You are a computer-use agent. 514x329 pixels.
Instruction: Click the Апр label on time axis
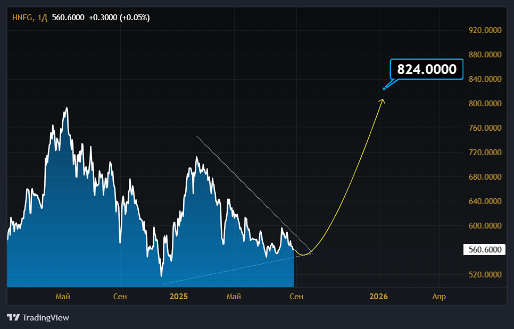coord(439,297)
